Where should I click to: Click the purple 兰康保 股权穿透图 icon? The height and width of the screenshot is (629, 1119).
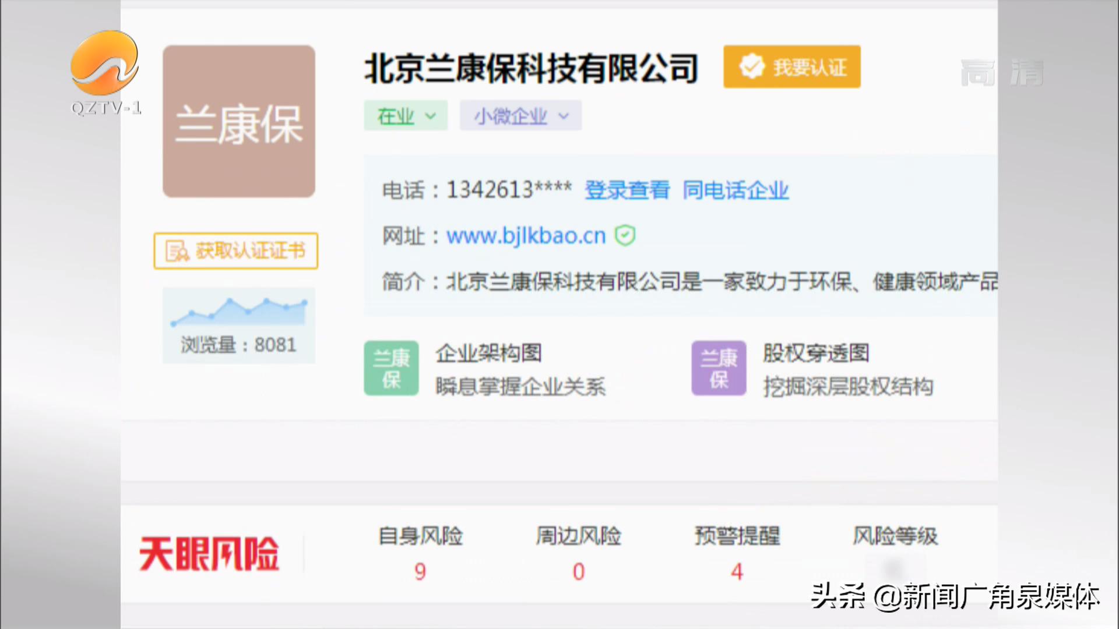(x=719, y=368)
